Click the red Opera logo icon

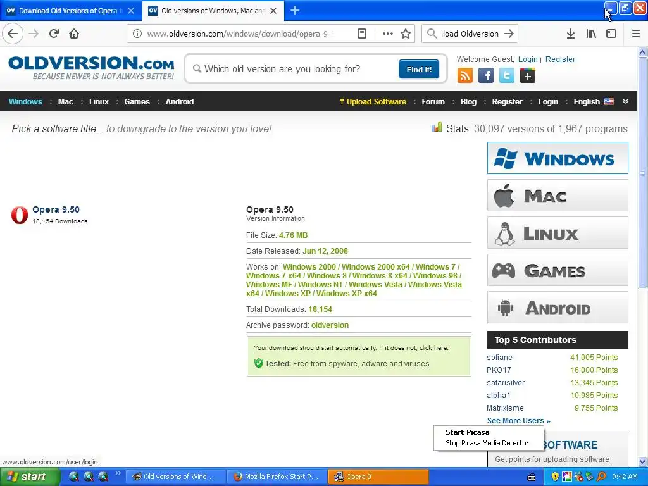pos(20,215)
